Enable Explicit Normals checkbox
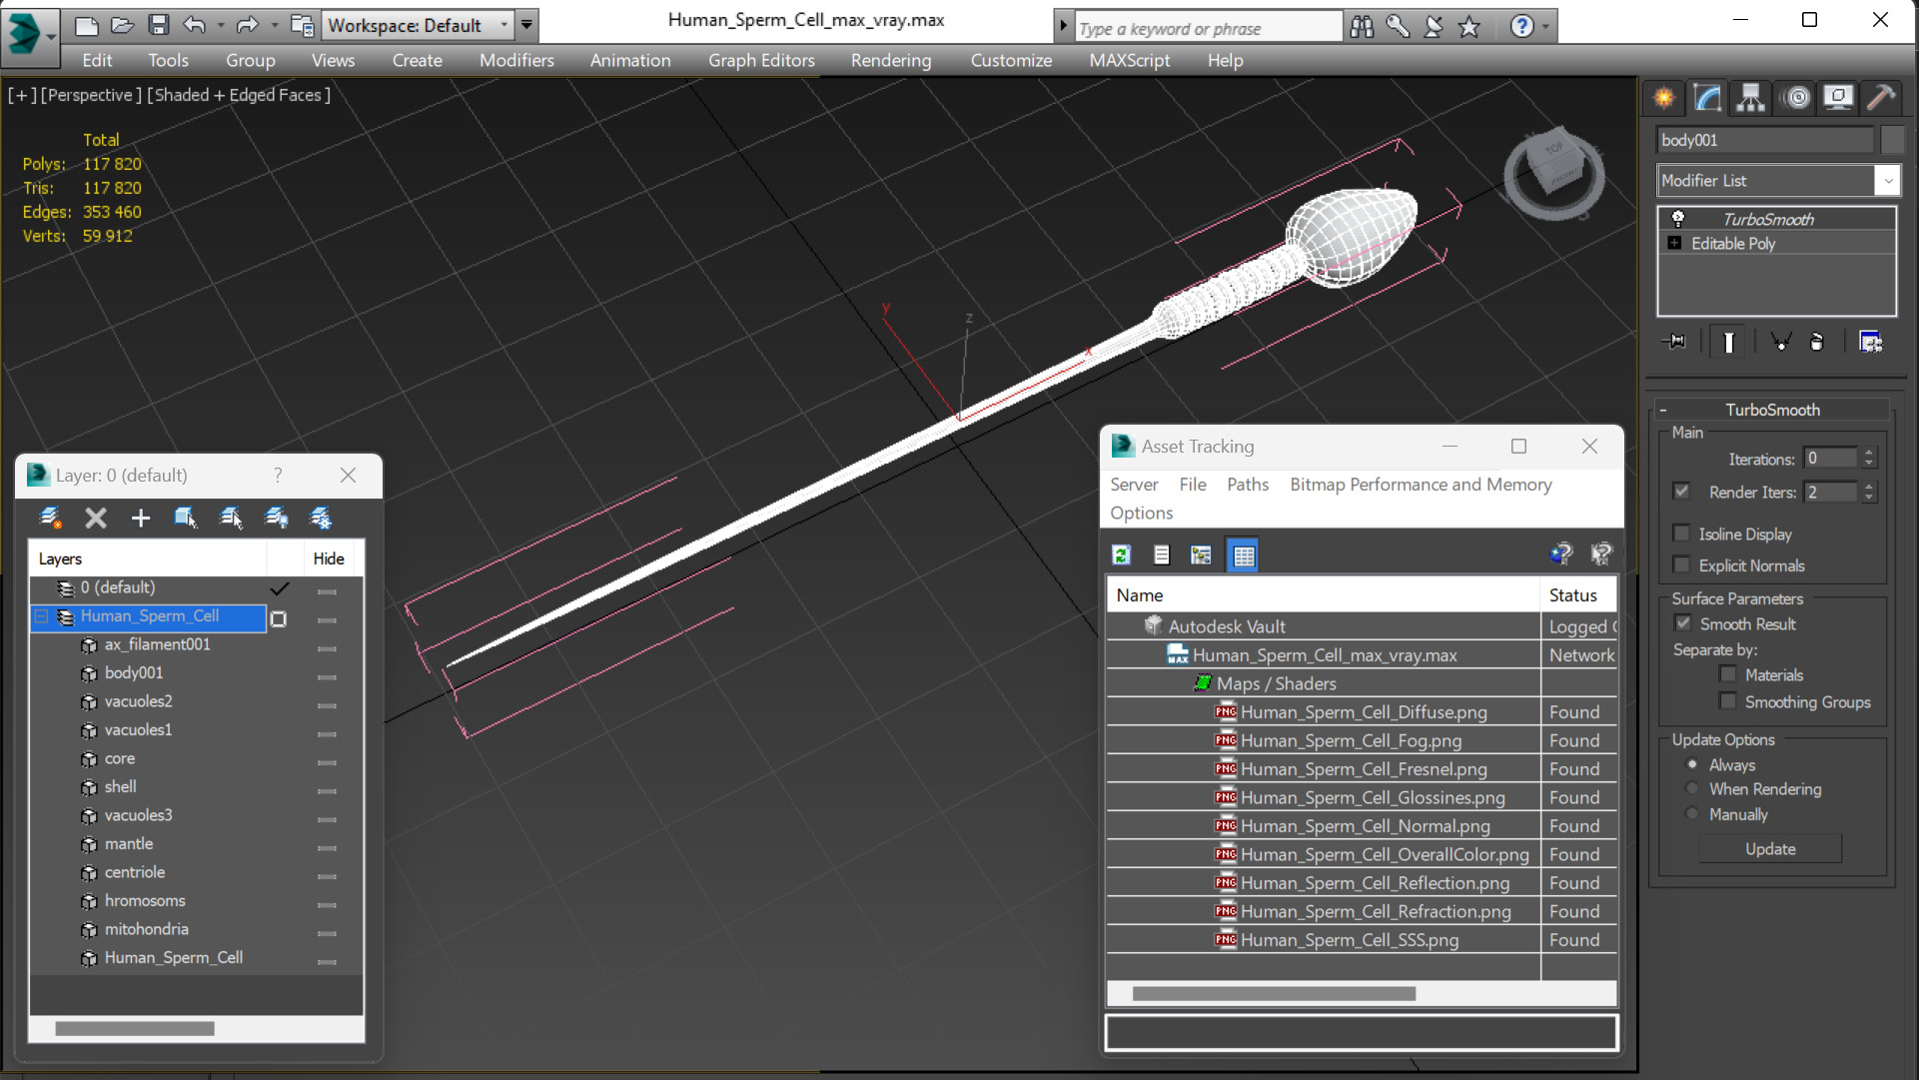 [x=1682, y=564]
